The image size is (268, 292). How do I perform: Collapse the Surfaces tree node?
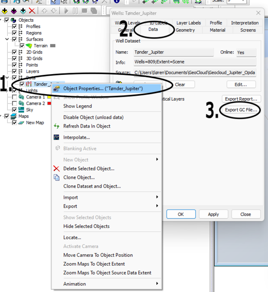[x=7, y=39]
